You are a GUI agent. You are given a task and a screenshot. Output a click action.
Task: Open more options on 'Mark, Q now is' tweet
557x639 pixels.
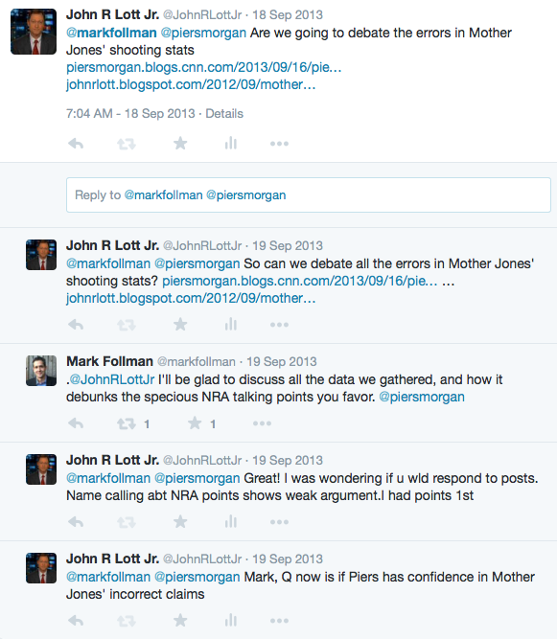point(279,621)
